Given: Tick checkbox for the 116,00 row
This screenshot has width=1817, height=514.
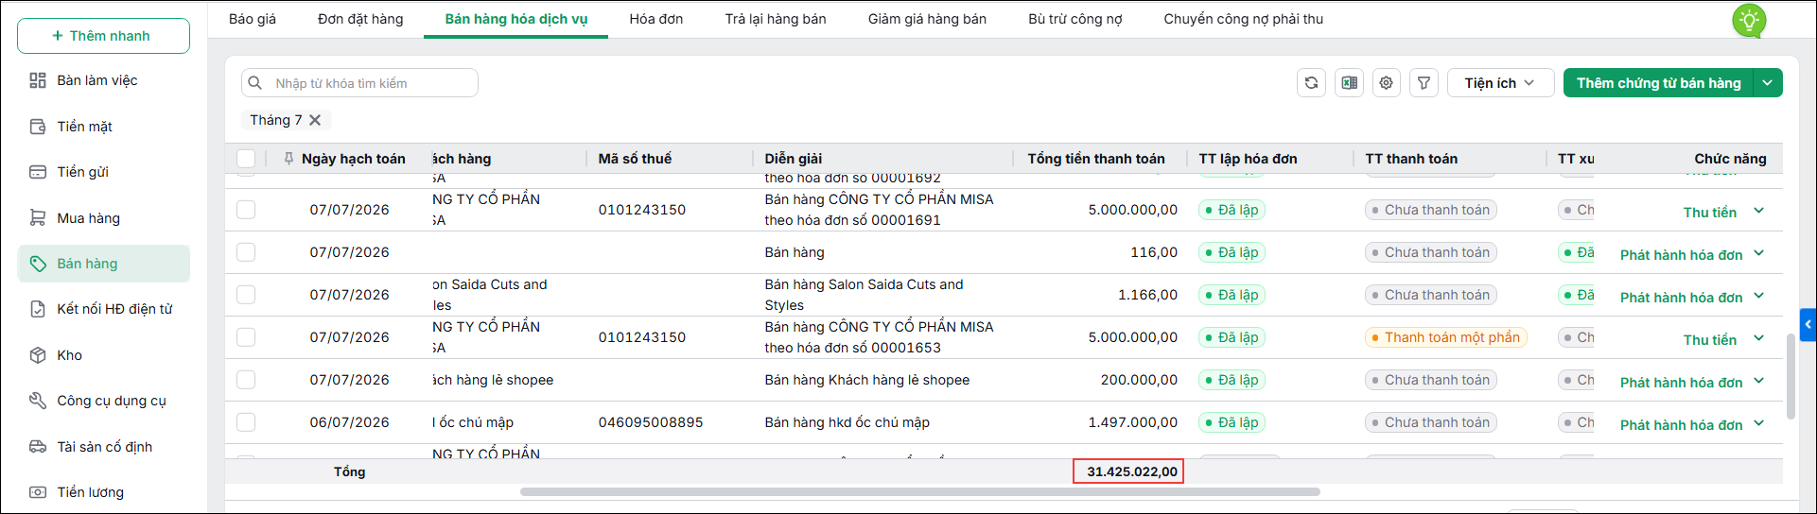Looking at the screenshot, I should [246, 252].
